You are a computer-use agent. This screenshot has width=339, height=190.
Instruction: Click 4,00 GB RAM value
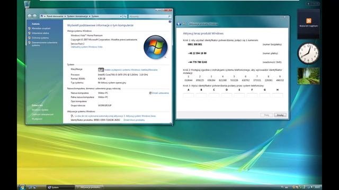102,79
